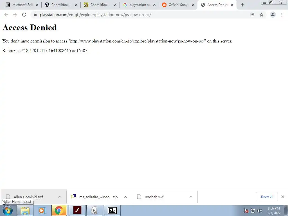The height and width of the screenshot is (216, 288).
Task: Click Show all downloads button
Action: (267, 197)
